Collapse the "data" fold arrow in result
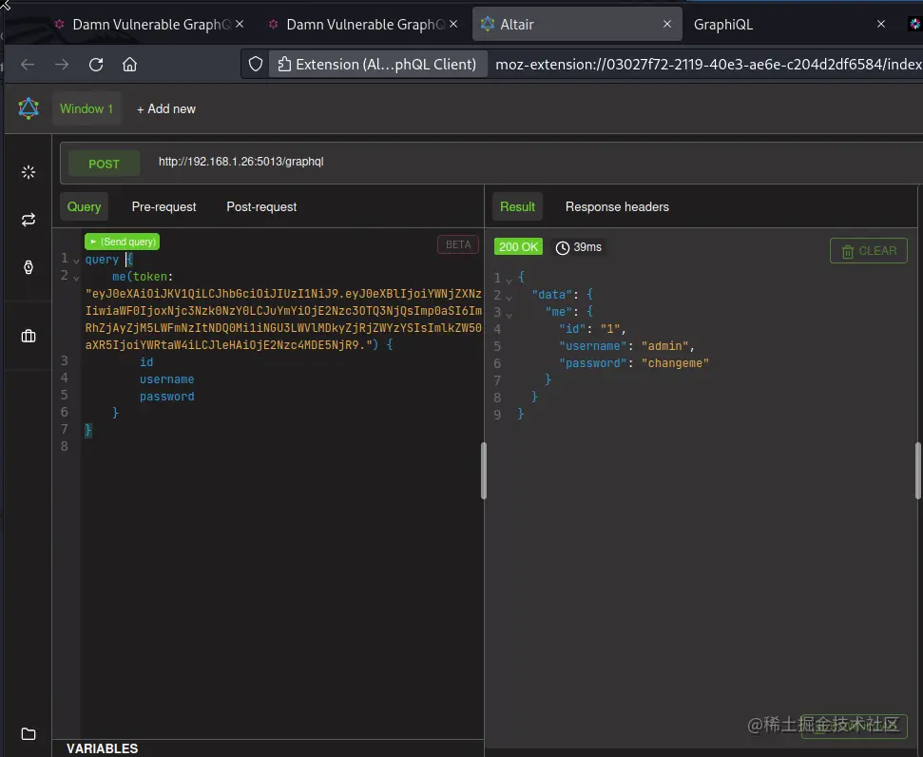 [510, 298]
